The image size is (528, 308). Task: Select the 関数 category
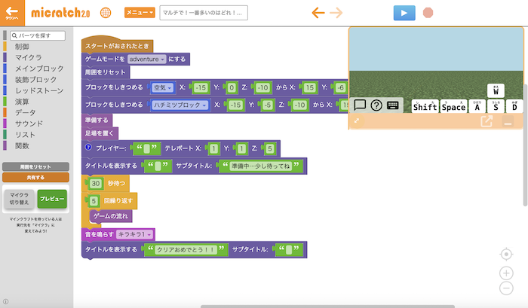coord(22,146)
